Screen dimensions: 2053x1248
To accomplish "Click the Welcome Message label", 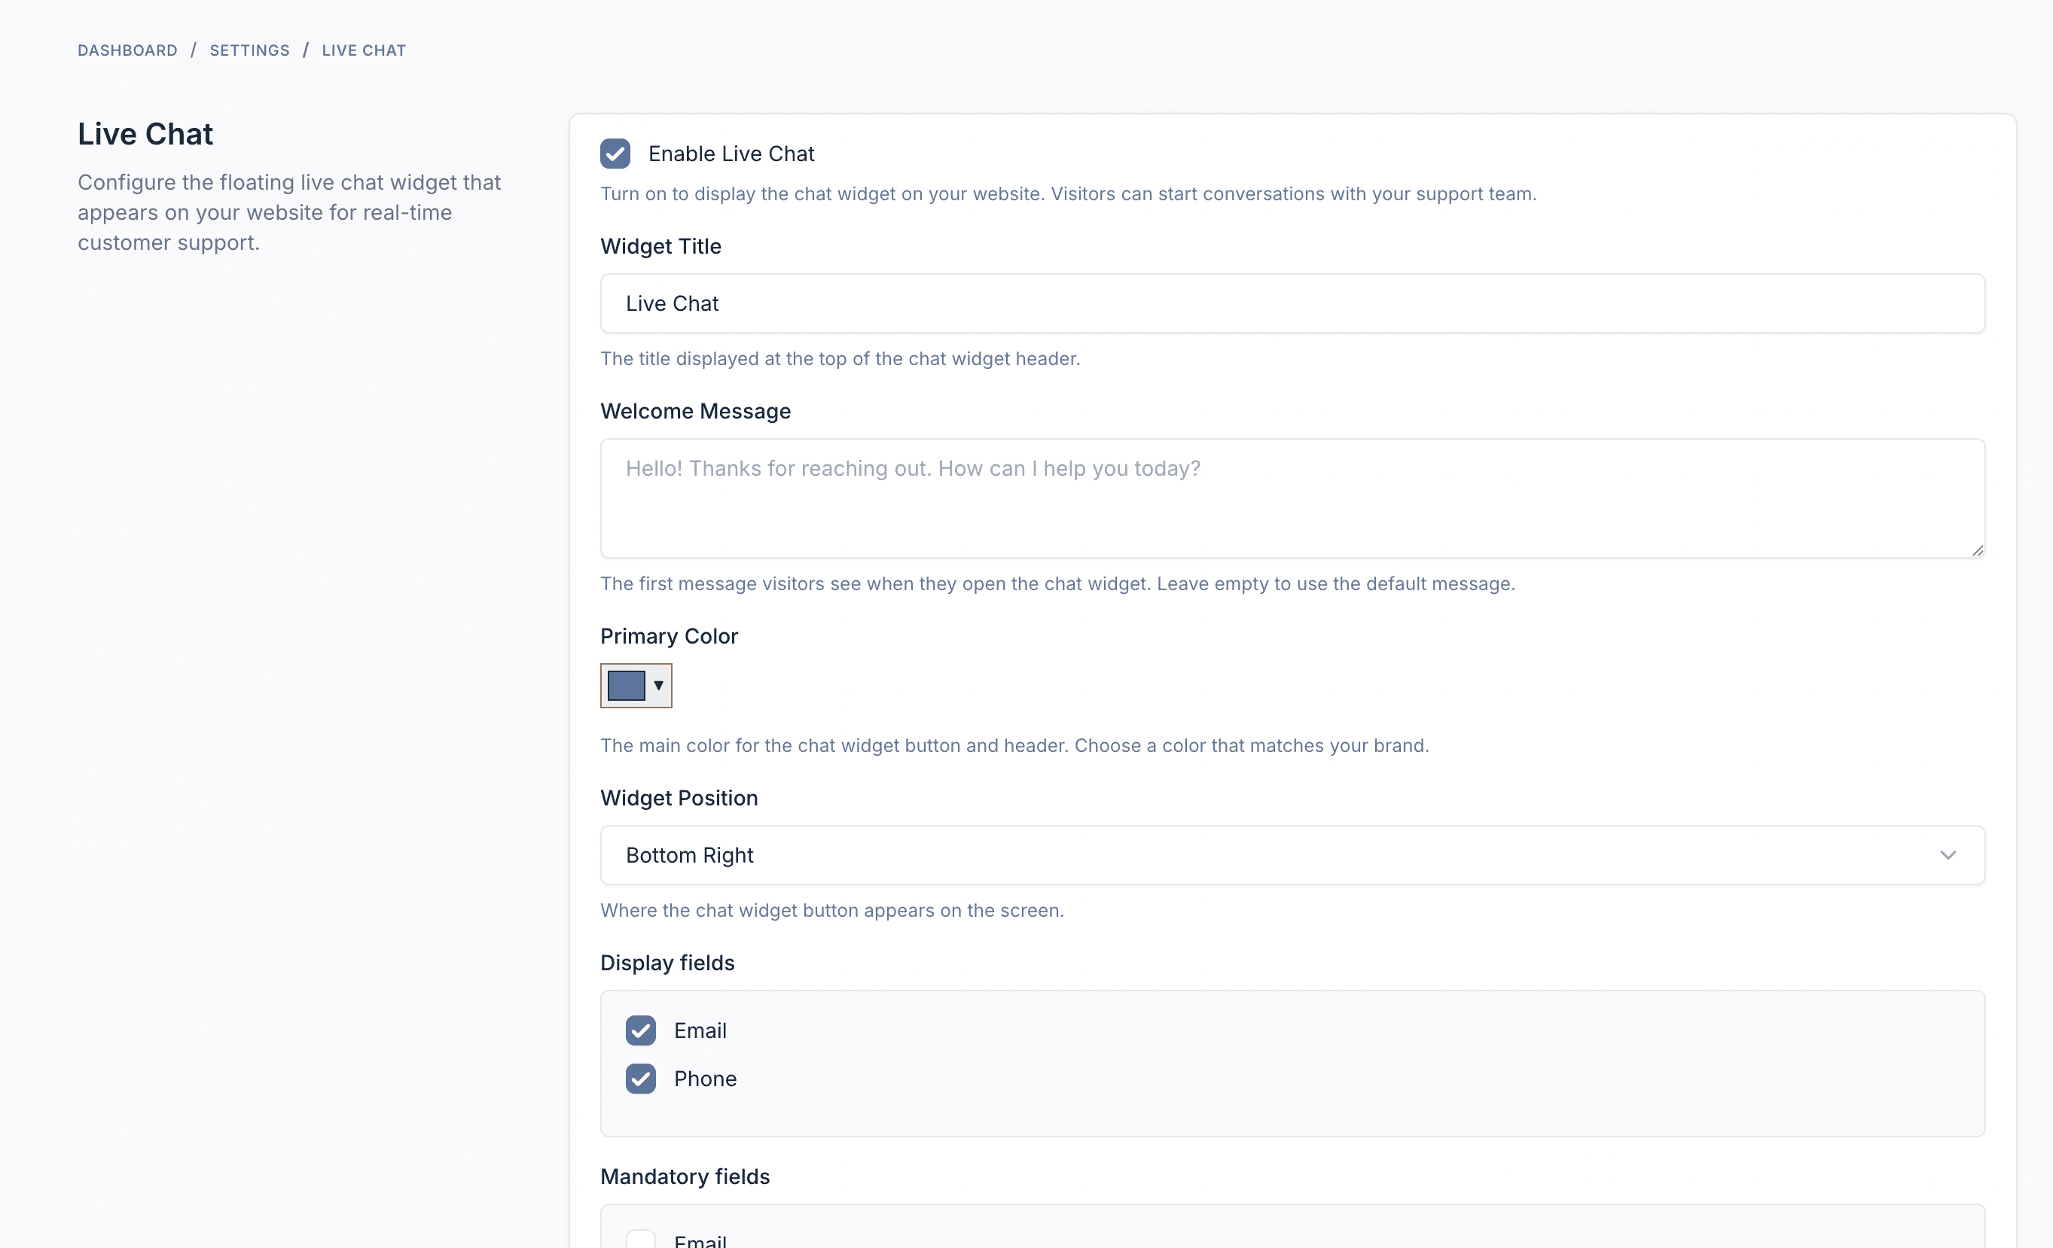I will (x=695, y=411).
